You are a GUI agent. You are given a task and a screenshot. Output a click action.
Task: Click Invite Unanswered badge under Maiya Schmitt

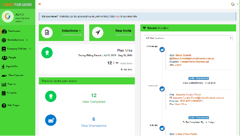(x=199, y=78)
